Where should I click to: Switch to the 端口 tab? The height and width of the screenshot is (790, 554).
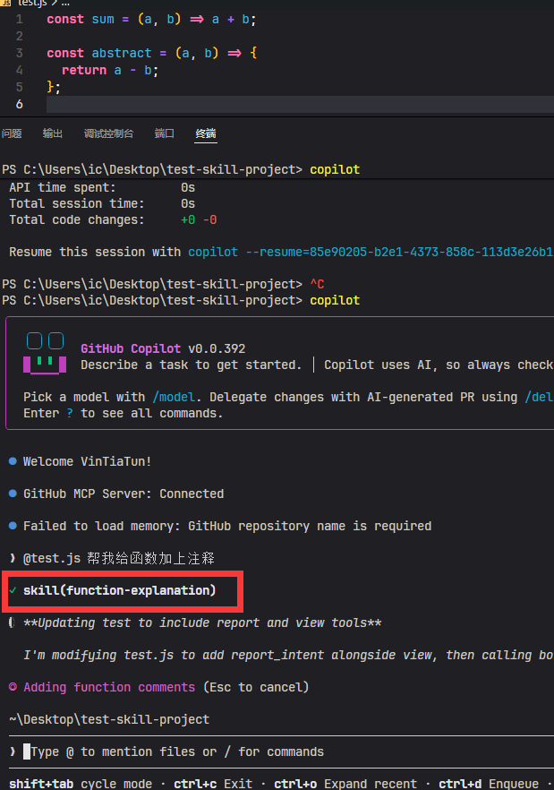point(165,133)
